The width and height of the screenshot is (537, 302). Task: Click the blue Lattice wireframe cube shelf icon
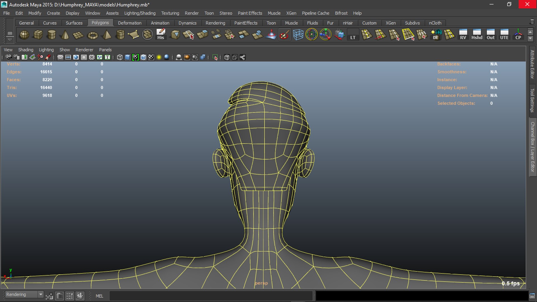point(298,35)
